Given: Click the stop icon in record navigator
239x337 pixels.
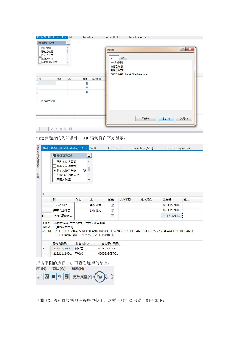Looking at the screenshot, I should [x=70, y=128].
